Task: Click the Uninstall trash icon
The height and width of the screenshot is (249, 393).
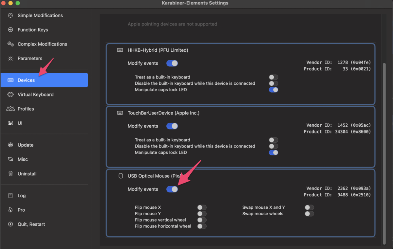Action: point(10,174)
